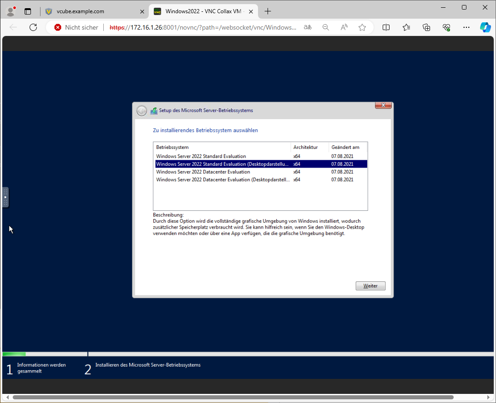The height and width of the screenshot is (403, 496).
Task: Expand the noVNC control panel handle
Action: pos(5,197)
